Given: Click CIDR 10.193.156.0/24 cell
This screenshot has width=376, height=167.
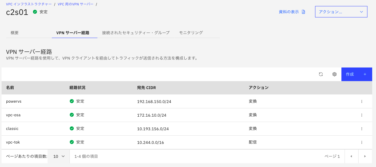Looking at the screenshot, I should [153, 129].
